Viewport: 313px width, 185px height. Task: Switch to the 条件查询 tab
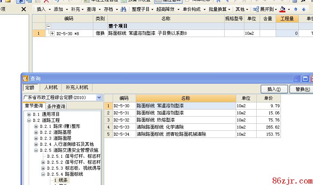[56, 107]
